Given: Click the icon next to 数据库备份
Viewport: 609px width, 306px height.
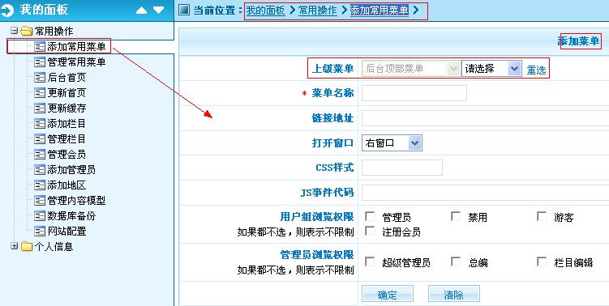Looking at the screenshot, I should [40, 215].
